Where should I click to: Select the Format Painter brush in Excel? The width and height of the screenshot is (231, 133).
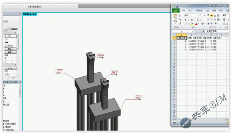pyautogui.click(x=180, y=23)
